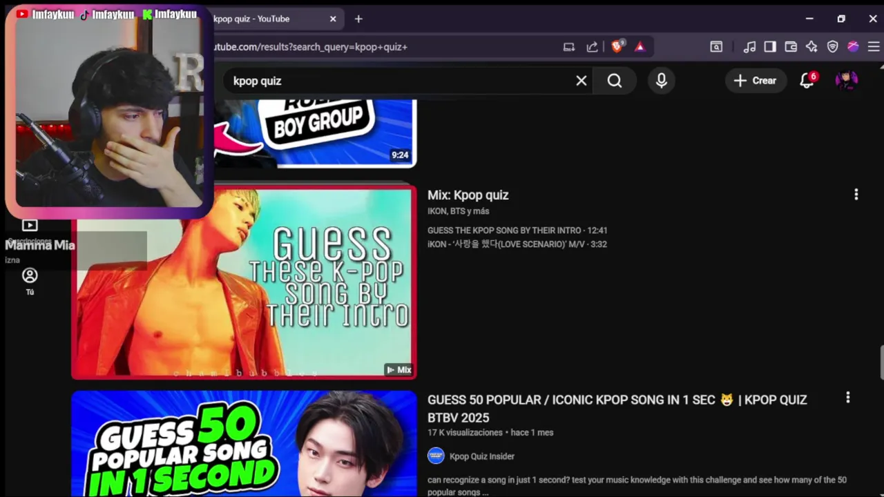Click the Kpop Quiz Insider channel avatar
Image resolution: width=884 pixels, height=497 pixels.
tap(436, 456)
